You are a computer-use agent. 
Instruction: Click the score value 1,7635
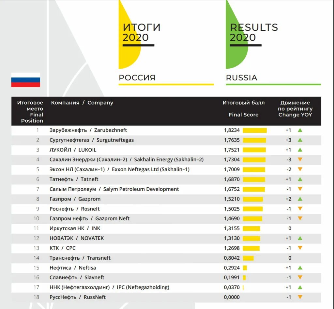click(232, 140)
